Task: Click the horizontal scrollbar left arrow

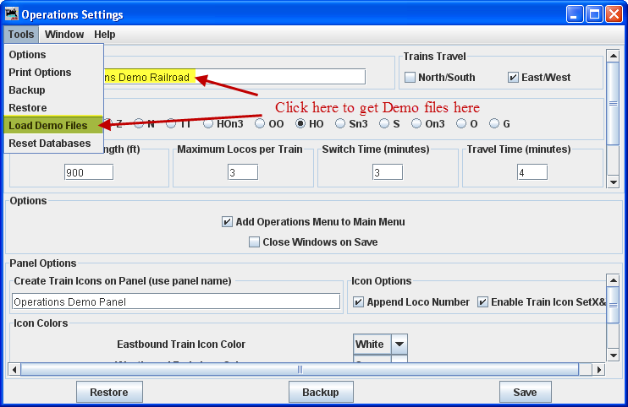Action: click(14, 370)
